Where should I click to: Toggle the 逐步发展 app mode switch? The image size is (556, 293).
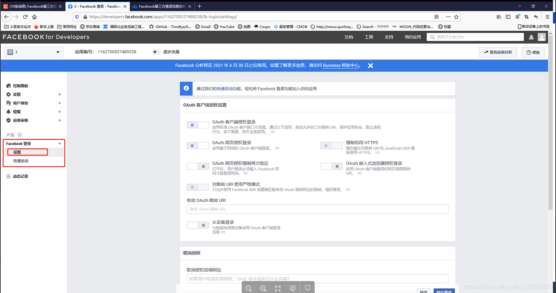tap(156, 52)
